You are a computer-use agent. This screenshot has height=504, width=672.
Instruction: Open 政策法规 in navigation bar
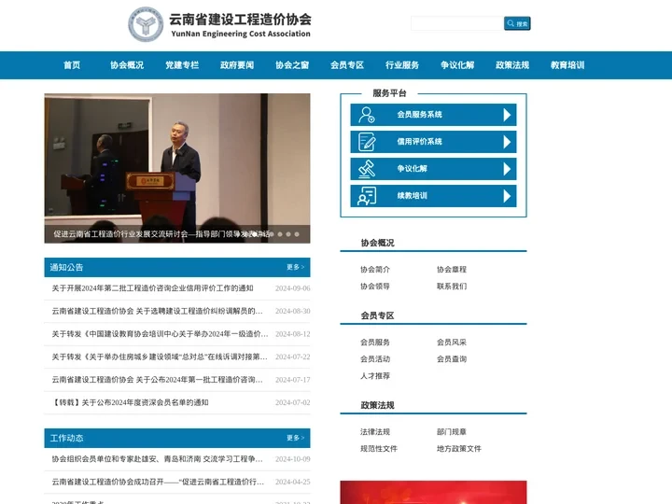click(x=512, y=65)
